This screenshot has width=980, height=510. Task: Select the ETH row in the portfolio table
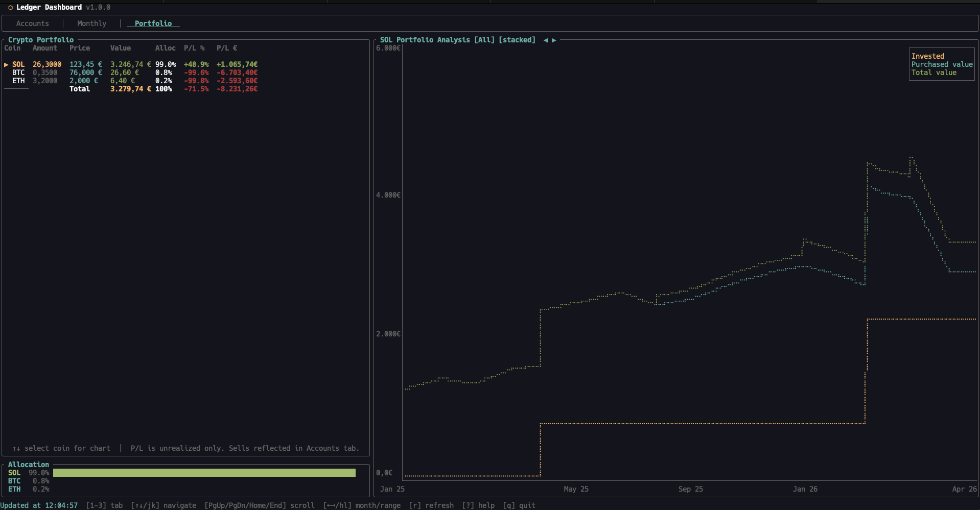(x=18, y=81)
